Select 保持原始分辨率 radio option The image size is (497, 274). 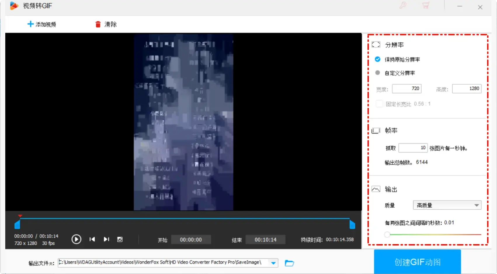[378, 59]
